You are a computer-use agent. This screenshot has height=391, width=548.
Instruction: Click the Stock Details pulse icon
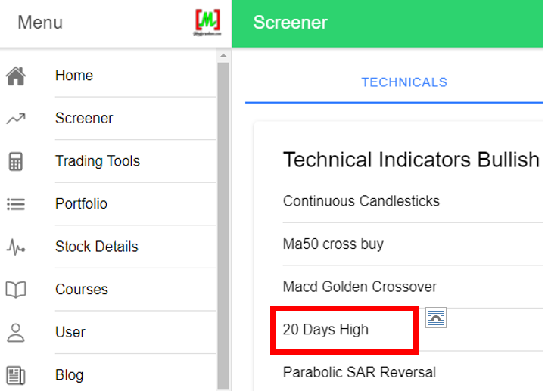pos(16,247)
